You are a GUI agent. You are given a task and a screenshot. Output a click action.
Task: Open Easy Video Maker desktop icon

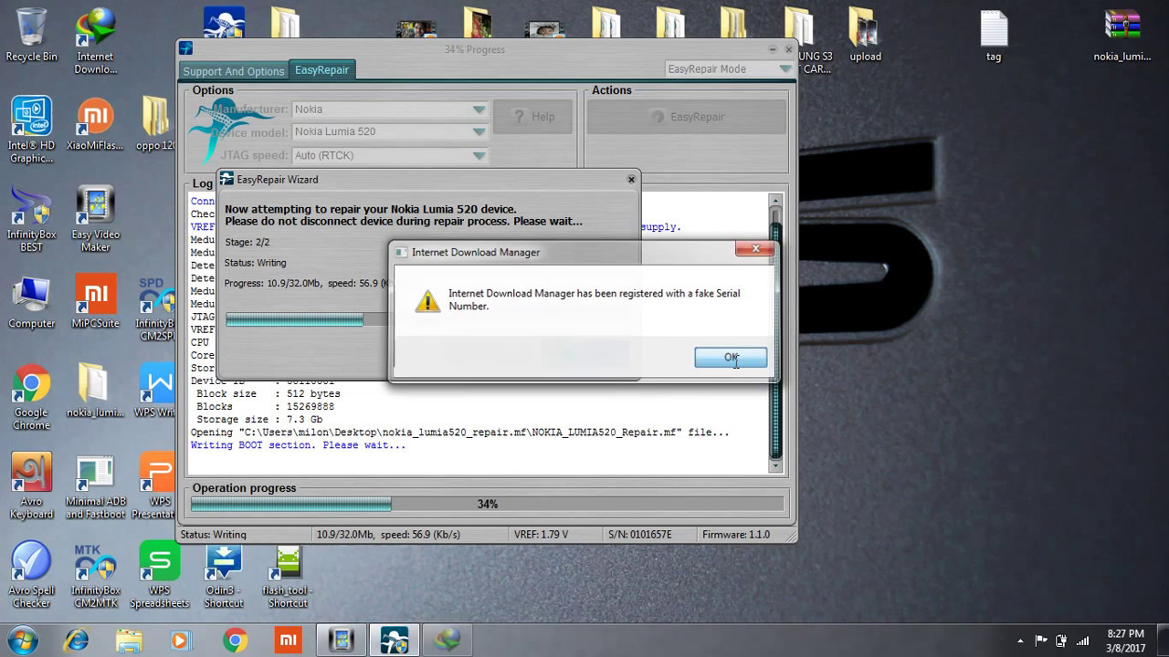[95, 219]
